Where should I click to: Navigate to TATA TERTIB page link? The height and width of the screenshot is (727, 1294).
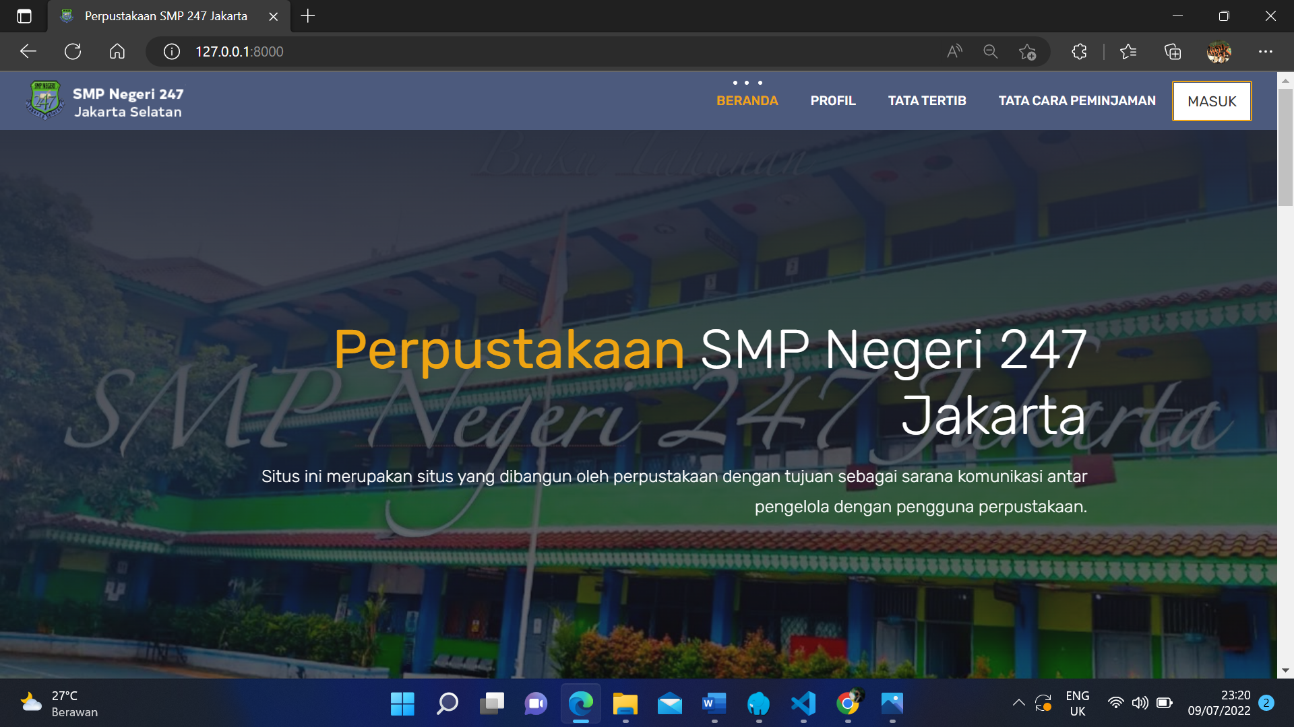pos(927,101)
